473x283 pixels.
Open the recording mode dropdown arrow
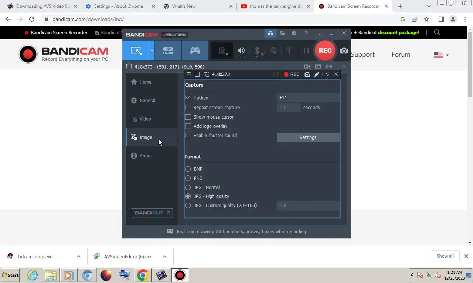[152, 50]
